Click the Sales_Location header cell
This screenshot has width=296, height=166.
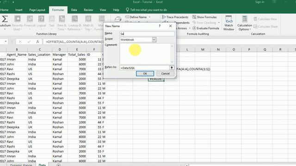pos(39,54)
